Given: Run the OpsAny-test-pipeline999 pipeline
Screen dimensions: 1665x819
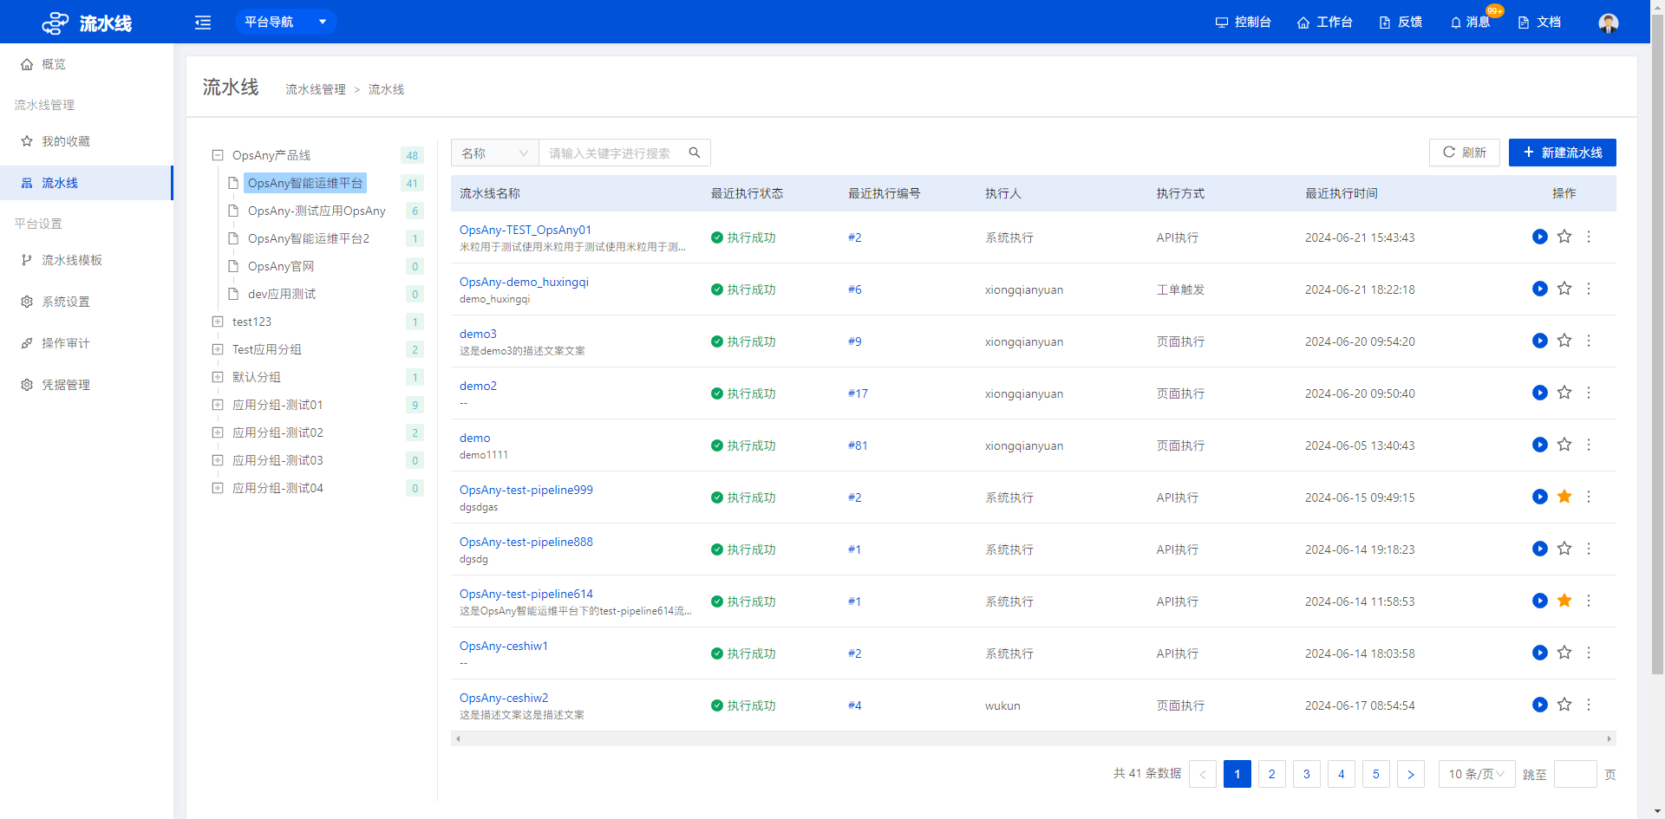Looking at the screenshot, I should [x=1540, y=497].
